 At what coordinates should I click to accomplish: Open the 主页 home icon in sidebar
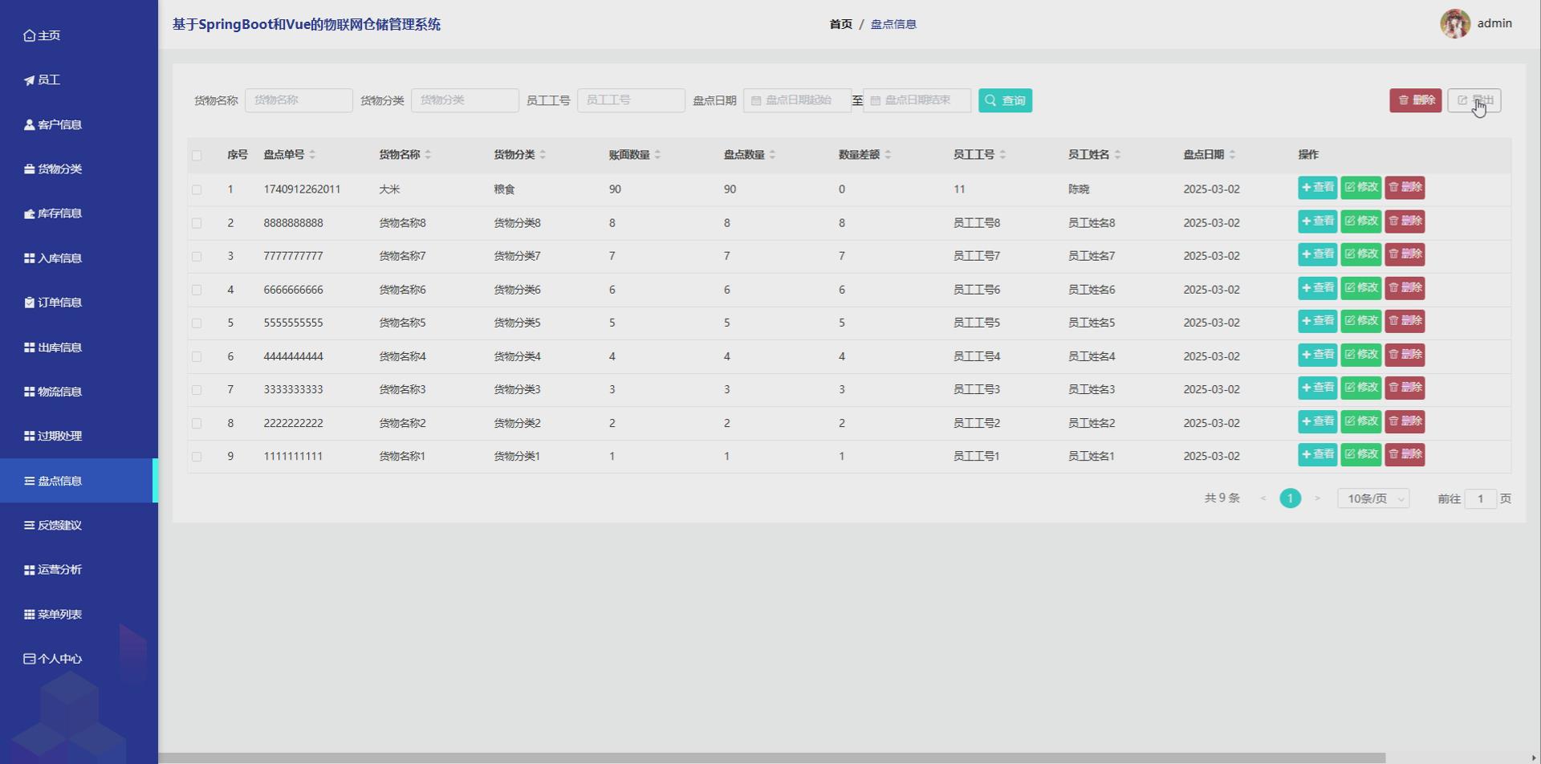pyautogui.click(x=29, y=35)
